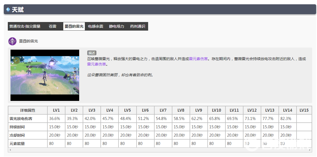Click the 65.8% damage value
Viewport: 317px width, 157px height.
click(x=215, y=119)
